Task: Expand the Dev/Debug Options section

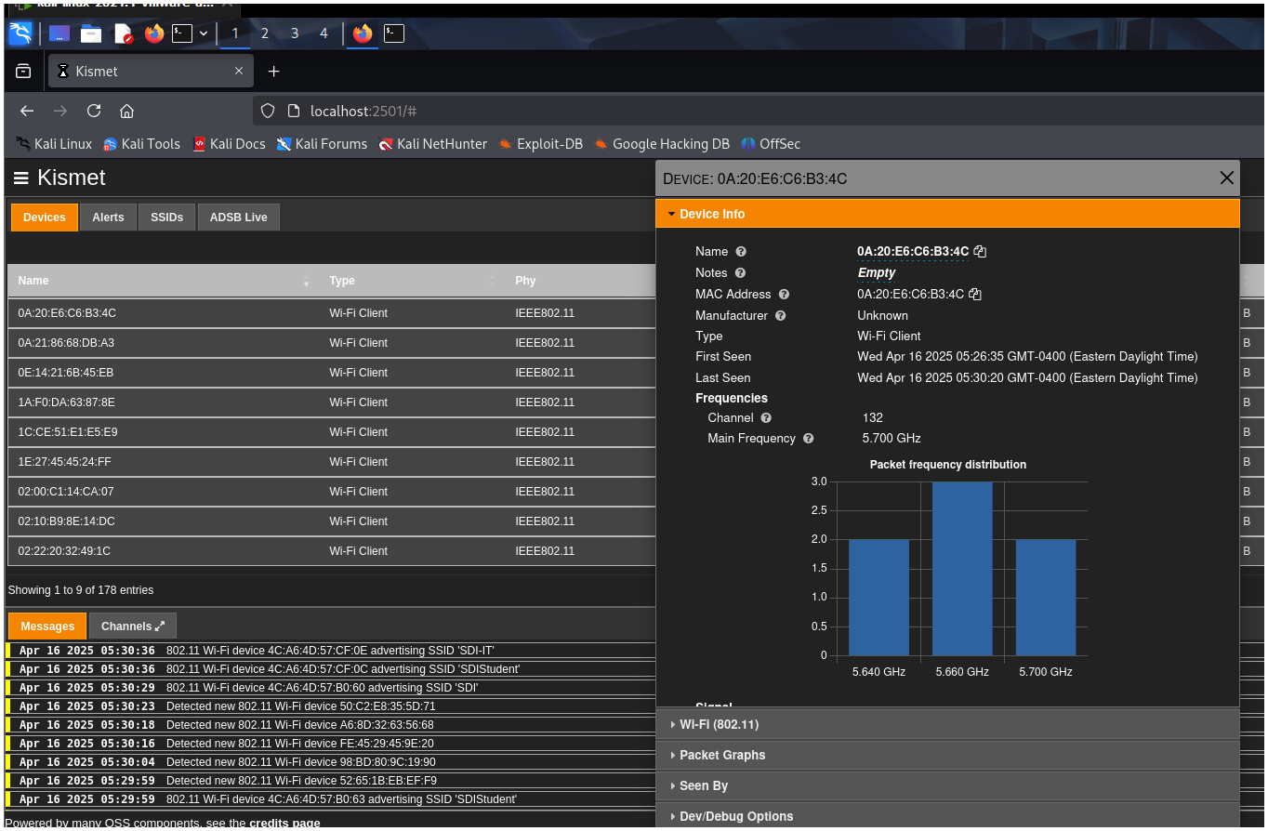Action: tap(947, 816)
